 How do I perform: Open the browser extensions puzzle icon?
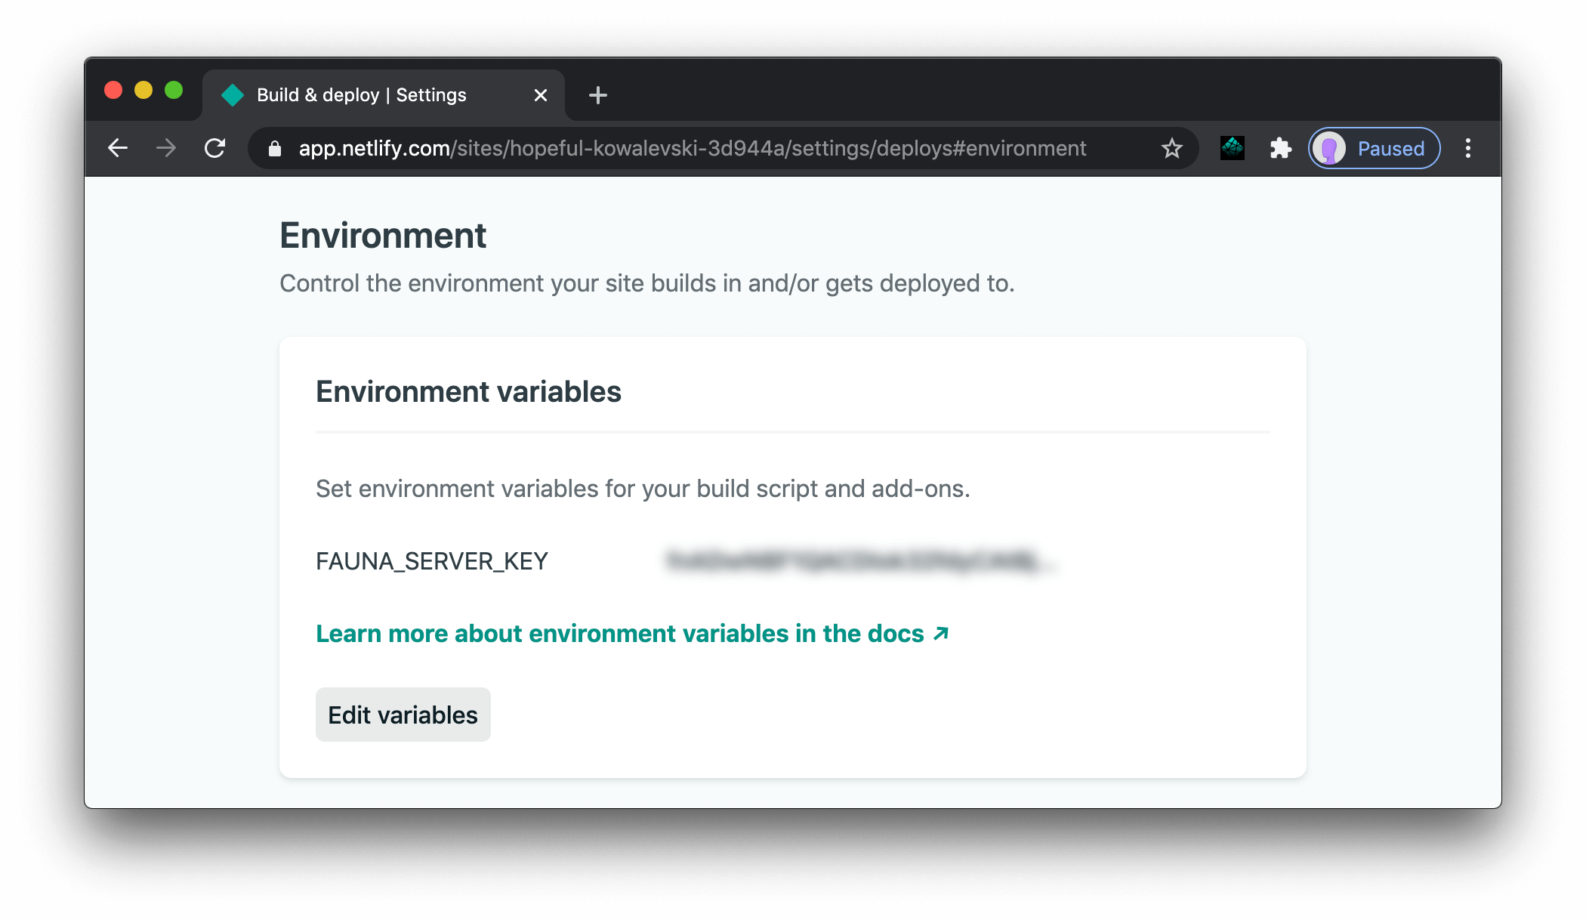(x=1281, y=148)
